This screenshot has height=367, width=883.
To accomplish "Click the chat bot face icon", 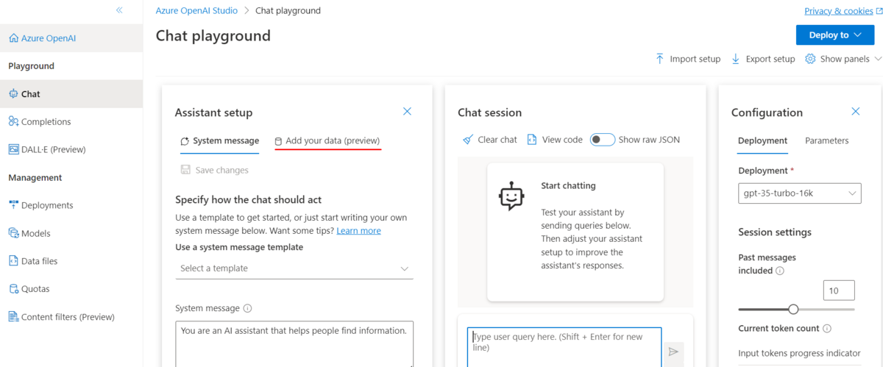I will [x=511, y=197].
